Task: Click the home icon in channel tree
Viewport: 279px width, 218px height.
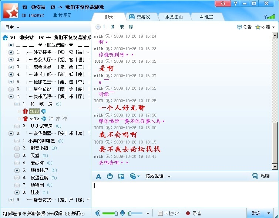Action: 5,38
